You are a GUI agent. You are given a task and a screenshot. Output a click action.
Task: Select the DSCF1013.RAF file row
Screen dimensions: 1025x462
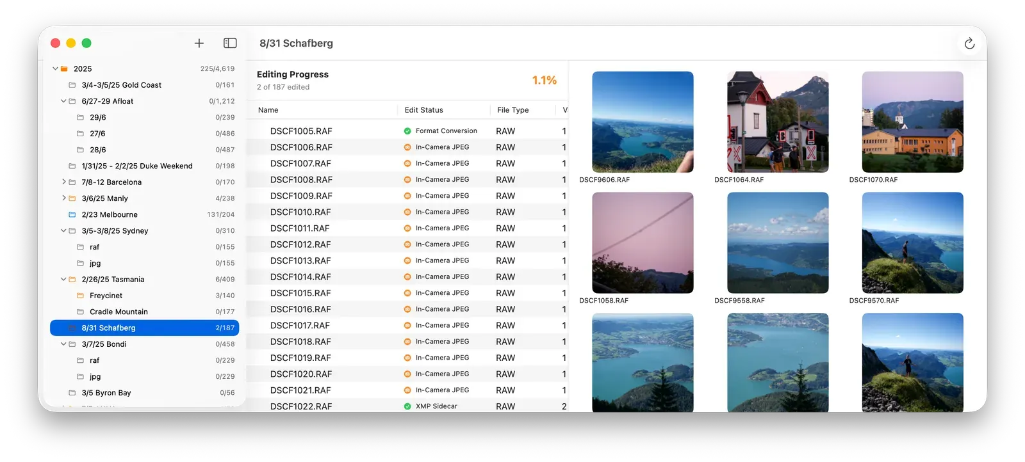click(x=407, y=261)
